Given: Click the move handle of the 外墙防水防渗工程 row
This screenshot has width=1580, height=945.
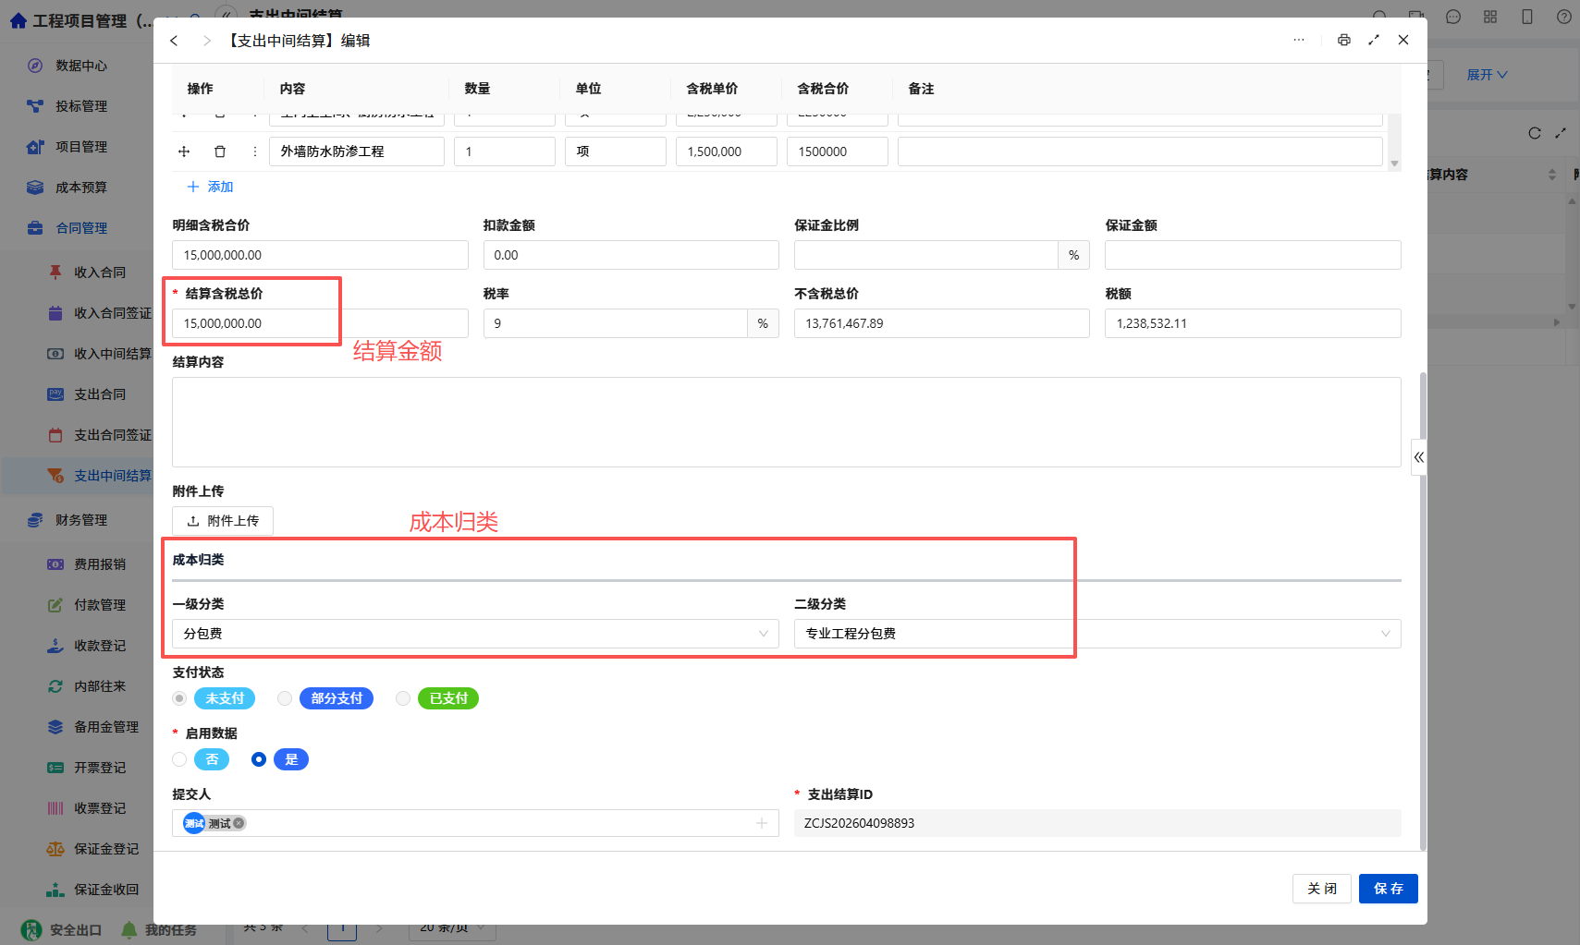Looking at the screenshot, I should [184, 151].
